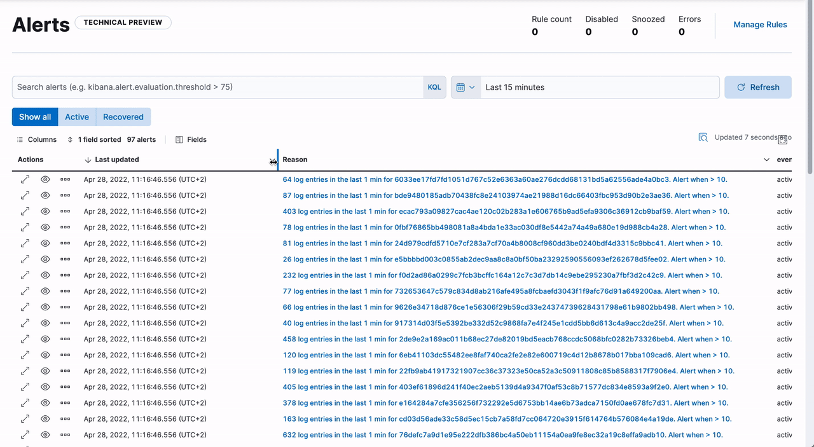
Task: Click the Refresh button
Action: click(758, 87)
